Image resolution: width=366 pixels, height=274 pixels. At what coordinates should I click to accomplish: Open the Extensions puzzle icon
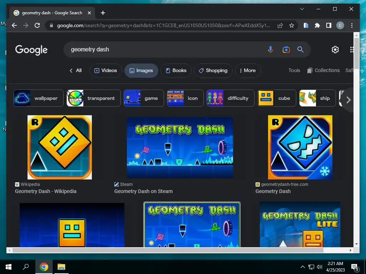pyautogui.click(x=317, y=25)
